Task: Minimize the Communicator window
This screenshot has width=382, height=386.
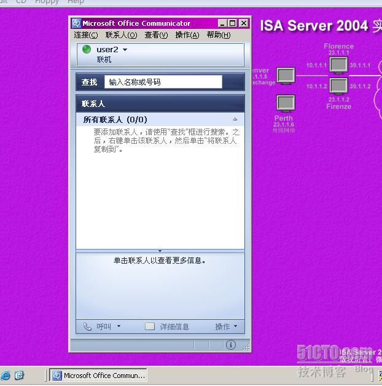Action: click(x=222, y=23)
